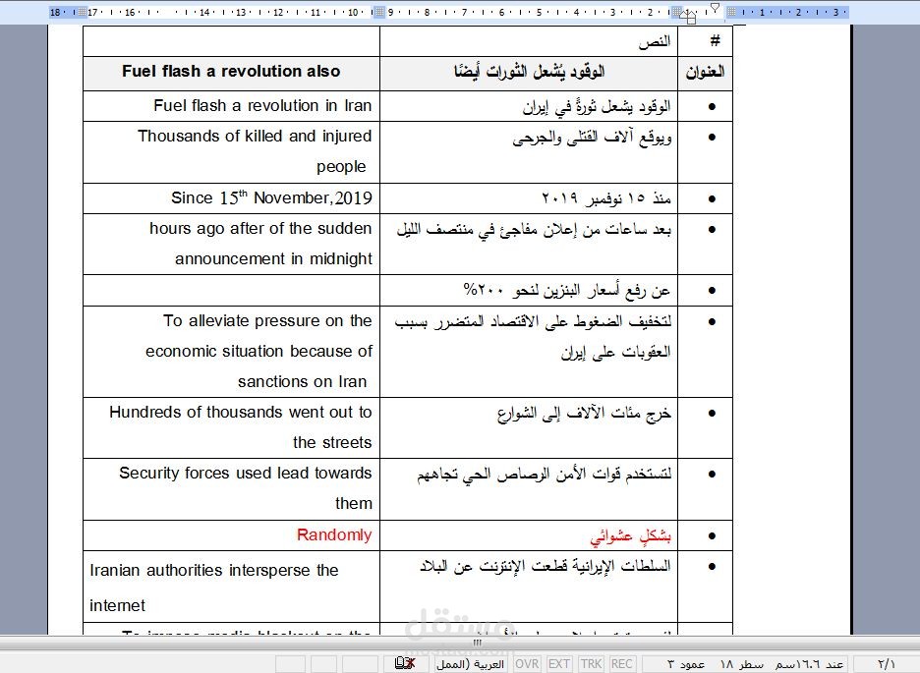Toggle OVR overtype mode in status bar
Screen dimensions: 920x673
527,663
